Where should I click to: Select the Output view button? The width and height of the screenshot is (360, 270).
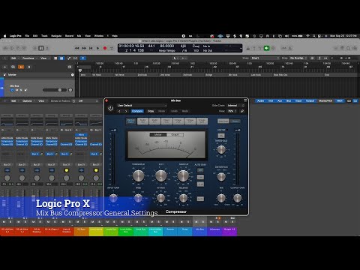pos(235,121)
